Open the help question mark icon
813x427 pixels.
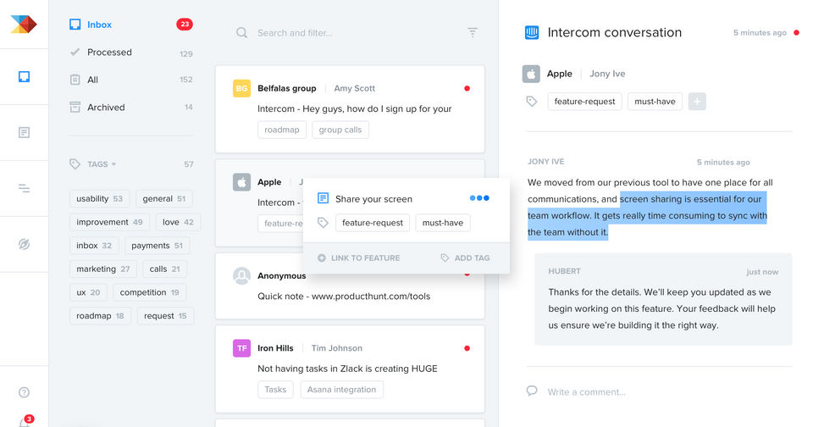pos(24,392)
